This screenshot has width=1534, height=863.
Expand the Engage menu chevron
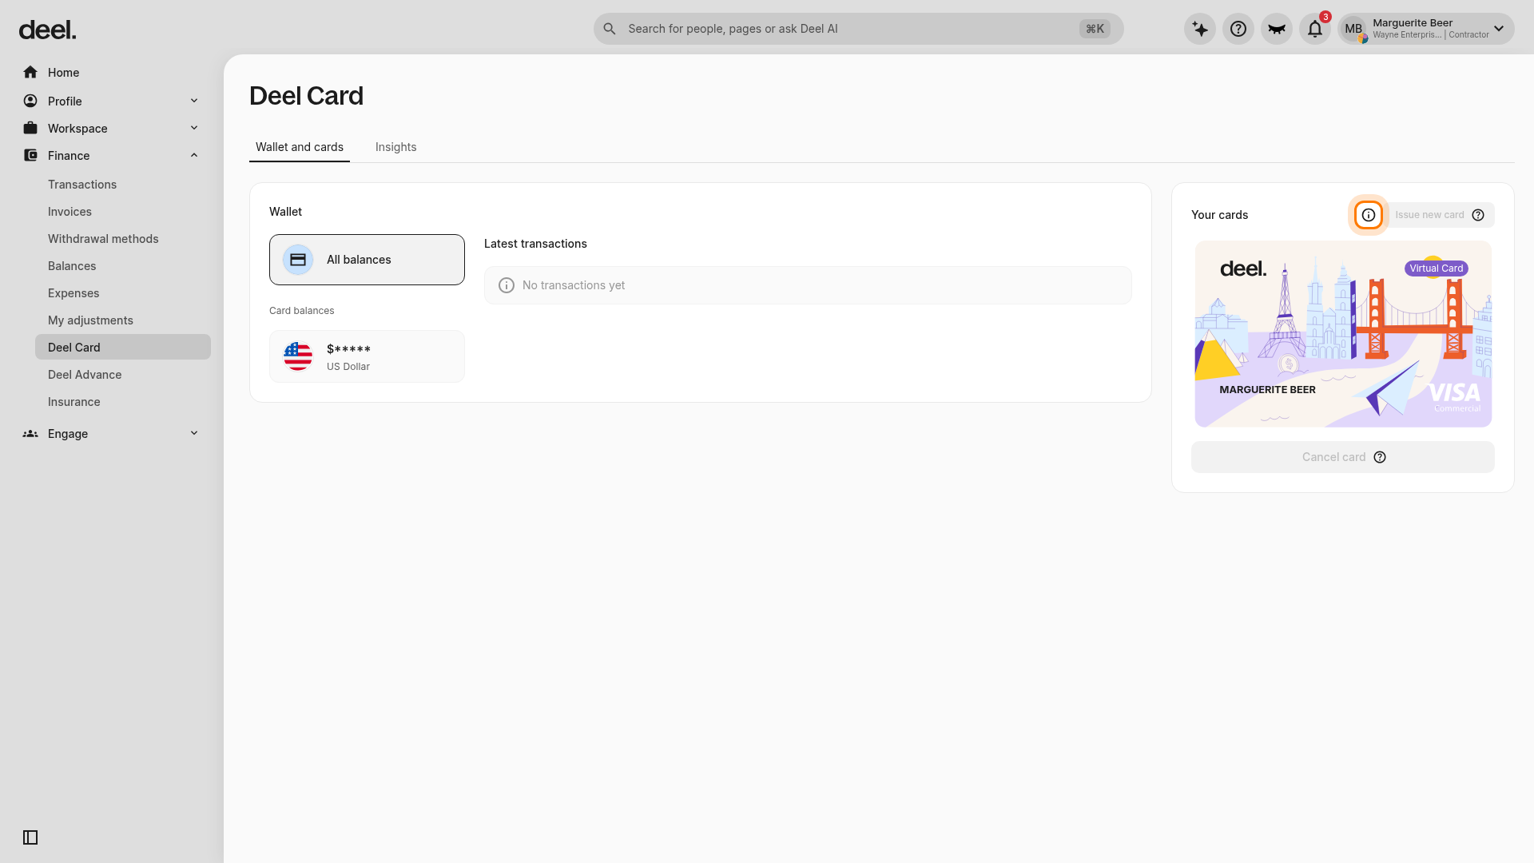(x=194, y=433)
